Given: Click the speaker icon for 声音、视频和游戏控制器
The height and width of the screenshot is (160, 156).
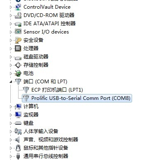Looking at the screenshot, I should coord(17,140).
